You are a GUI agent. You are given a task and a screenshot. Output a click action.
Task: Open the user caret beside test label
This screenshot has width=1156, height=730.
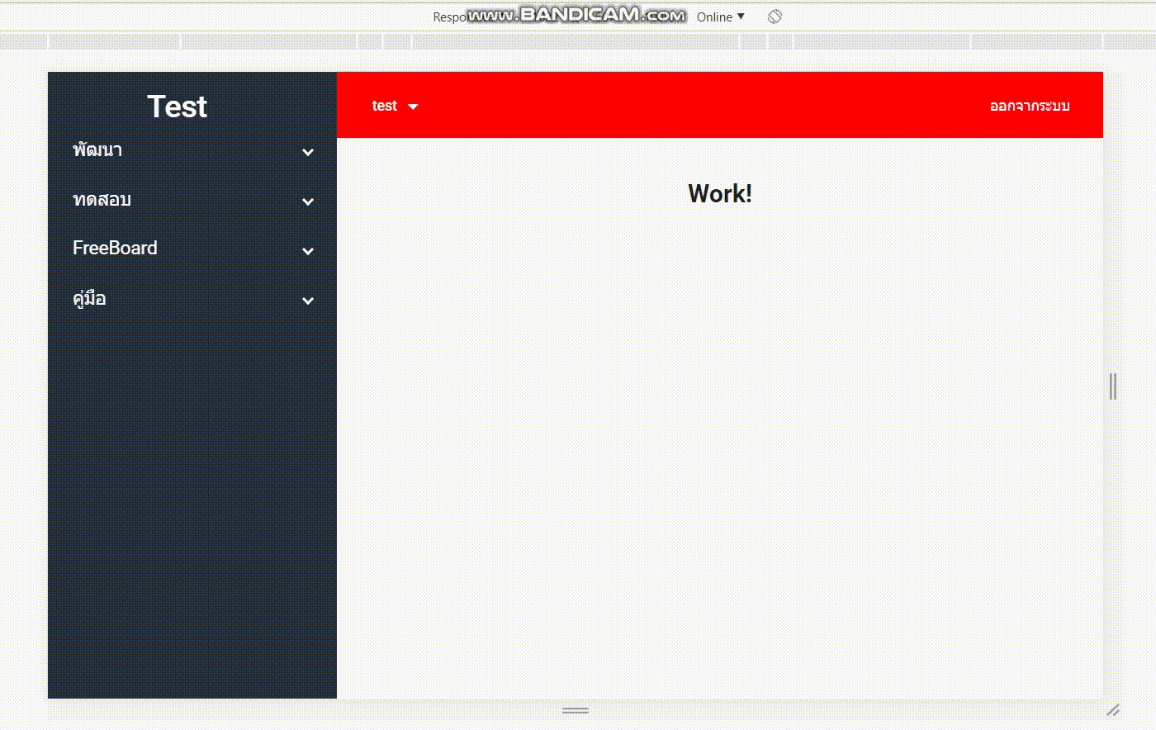pyautogui.click(x=413, y=107)
